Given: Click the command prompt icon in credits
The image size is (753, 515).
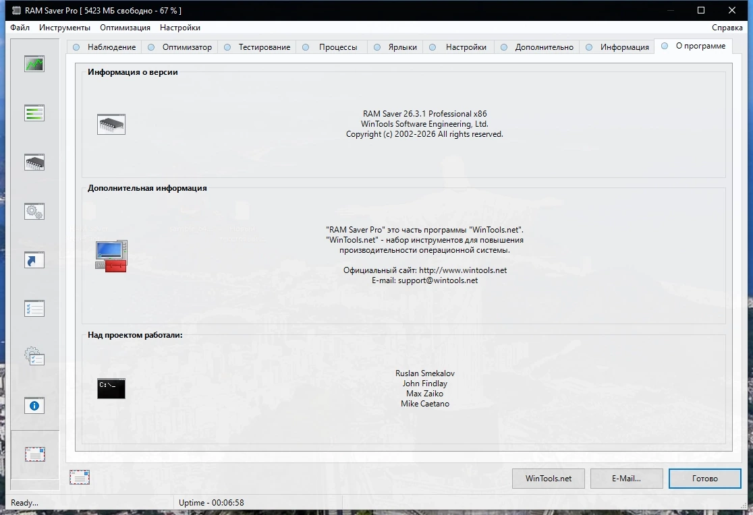Looking at the screenshot, I should pyautogui.click(x=111, y=388).
